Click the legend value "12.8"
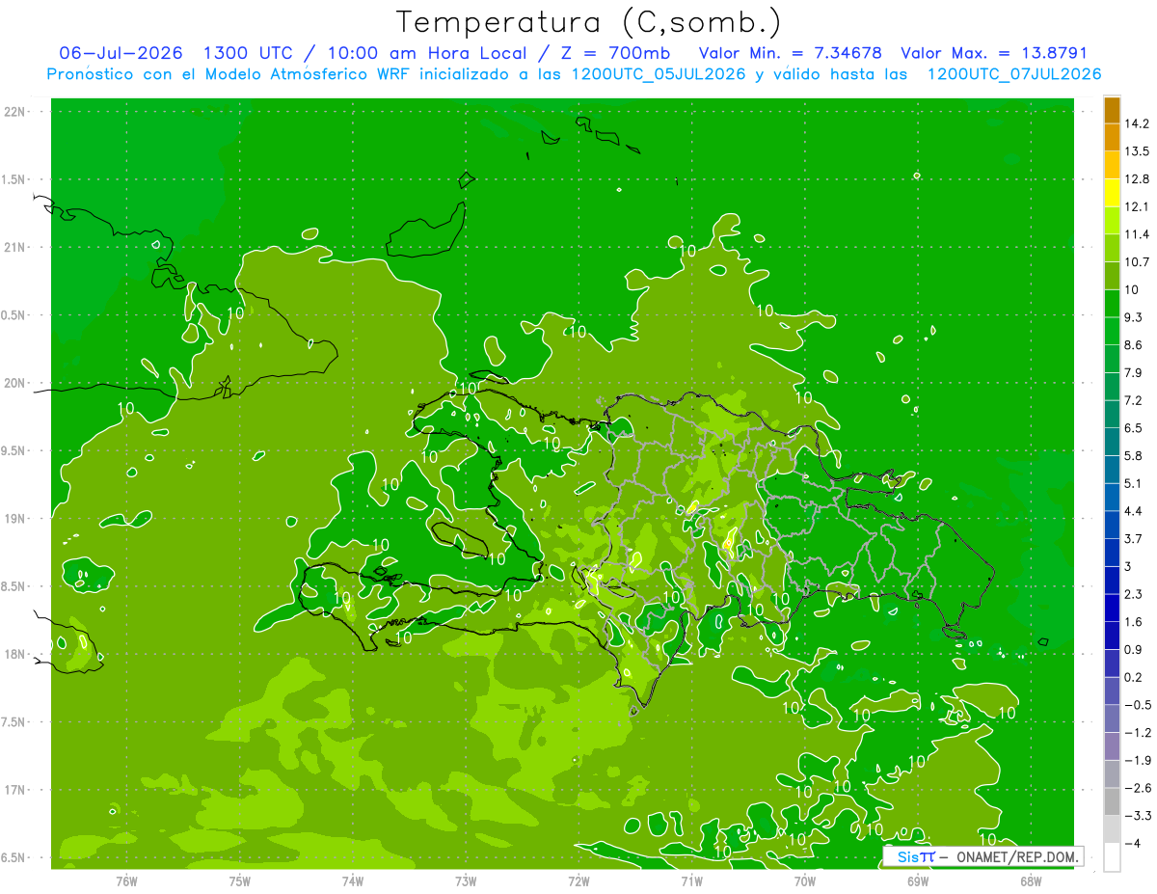 coord(1138,179)
